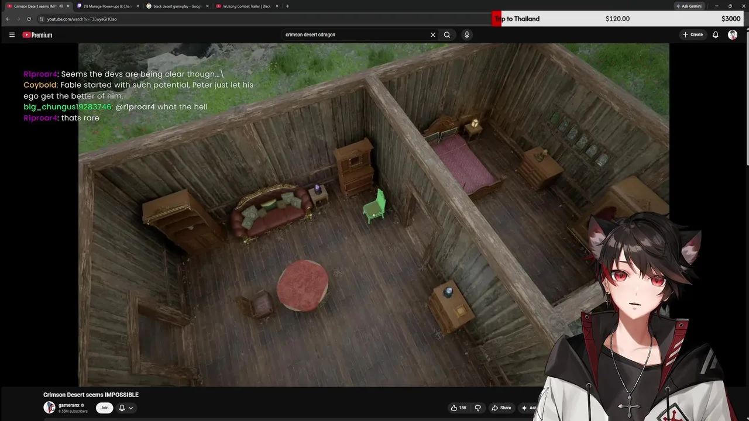Image resolution: width=749 pixels, height=421 pixels.
Task: Open YouTube notifications bell
Action: (715, 34)
